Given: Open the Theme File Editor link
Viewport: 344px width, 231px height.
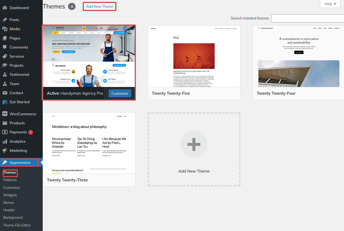Looking at the screenshot, I should 17,225.
